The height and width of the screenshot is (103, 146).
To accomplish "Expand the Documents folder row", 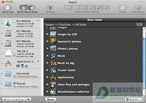I will click(2, 74).
